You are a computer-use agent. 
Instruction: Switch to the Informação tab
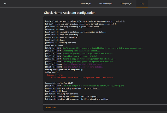coord(86,4)
